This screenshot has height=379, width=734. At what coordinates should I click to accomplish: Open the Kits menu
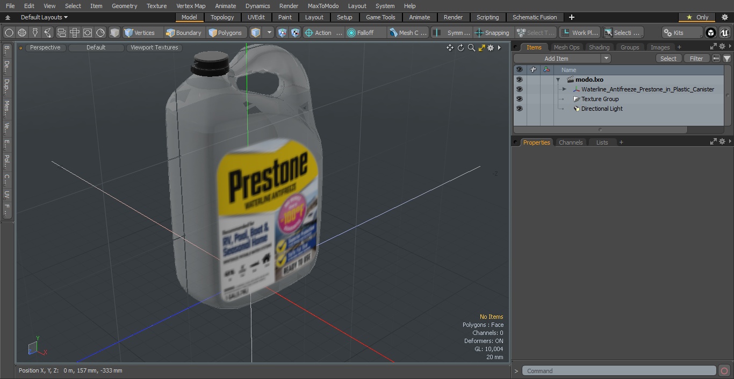coord(682,33)
